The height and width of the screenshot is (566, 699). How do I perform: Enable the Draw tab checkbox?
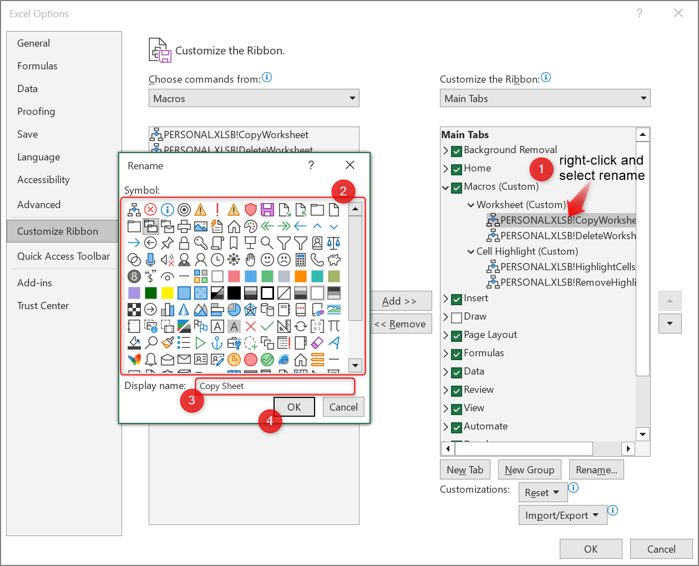[457, 317]
